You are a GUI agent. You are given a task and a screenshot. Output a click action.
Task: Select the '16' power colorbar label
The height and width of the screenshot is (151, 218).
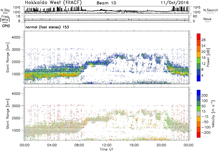coord(203,58)
